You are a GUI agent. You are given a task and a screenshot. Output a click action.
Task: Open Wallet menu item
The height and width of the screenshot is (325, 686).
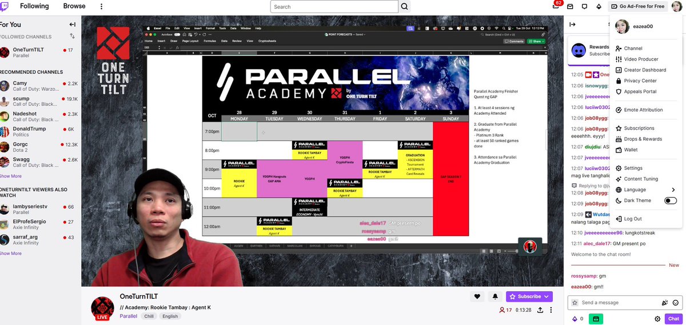[645, 150]
